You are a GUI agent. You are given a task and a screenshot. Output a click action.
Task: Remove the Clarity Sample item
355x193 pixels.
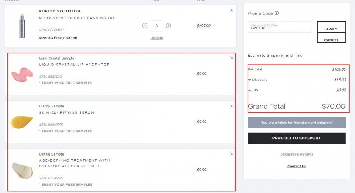point(232,106)
